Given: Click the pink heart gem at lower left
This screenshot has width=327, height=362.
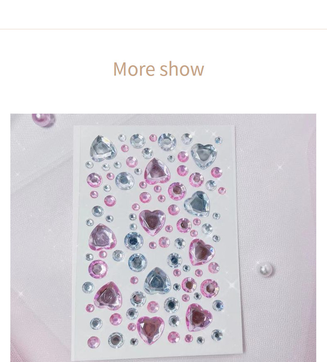Looking at the screenshot, I should coord(108,296).
